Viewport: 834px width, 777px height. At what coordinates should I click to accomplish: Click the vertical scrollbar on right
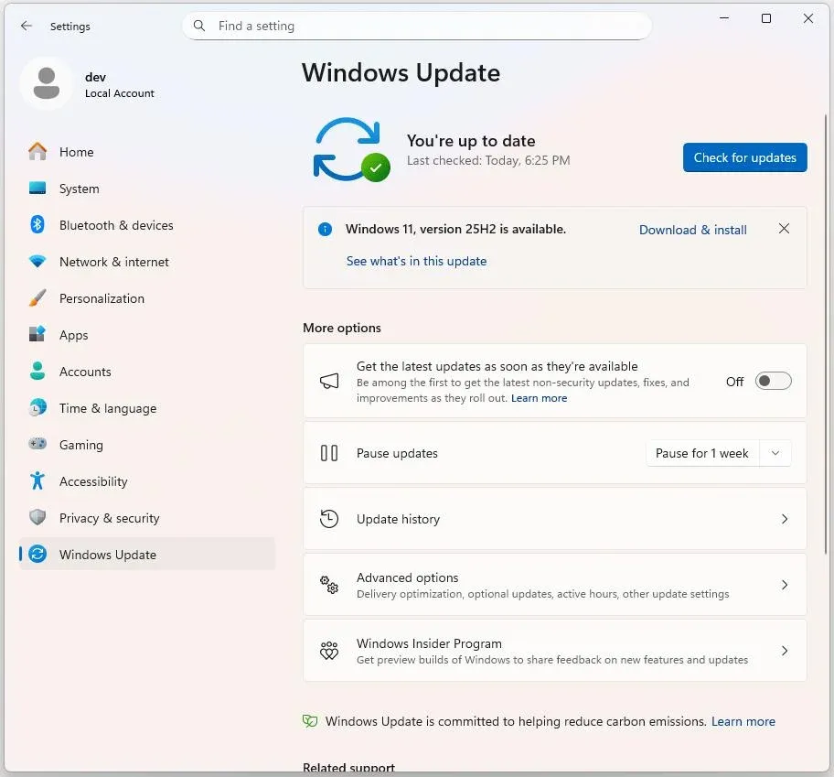(x=826, y=332)
